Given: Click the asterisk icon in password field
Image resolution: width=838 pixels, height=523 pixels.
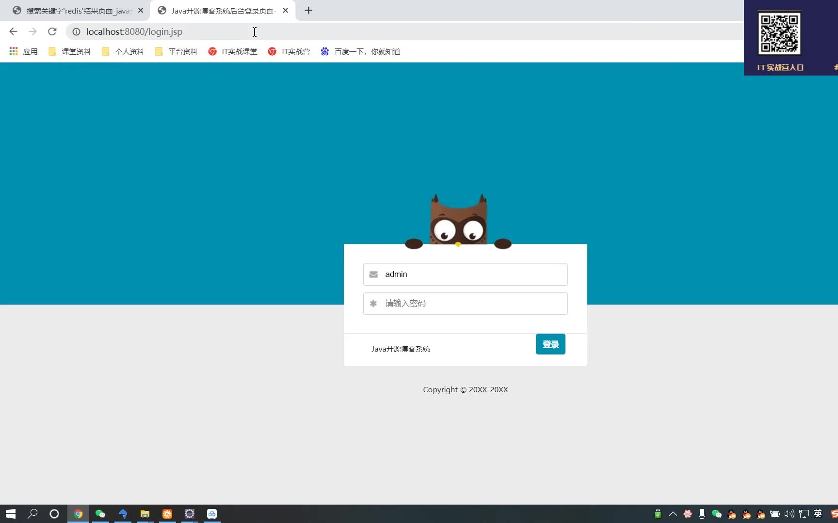Looking at the screenshot, I should point(373,304).
